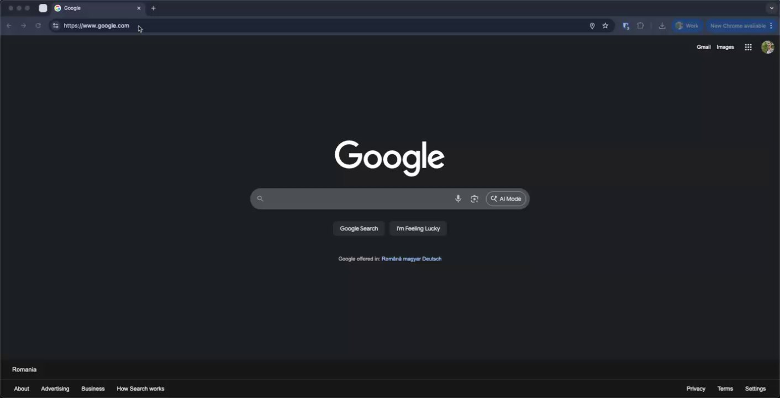The height and width of the screenshot is (398, 780).
Task: Click the Google Search button
Action: (359, 228)
